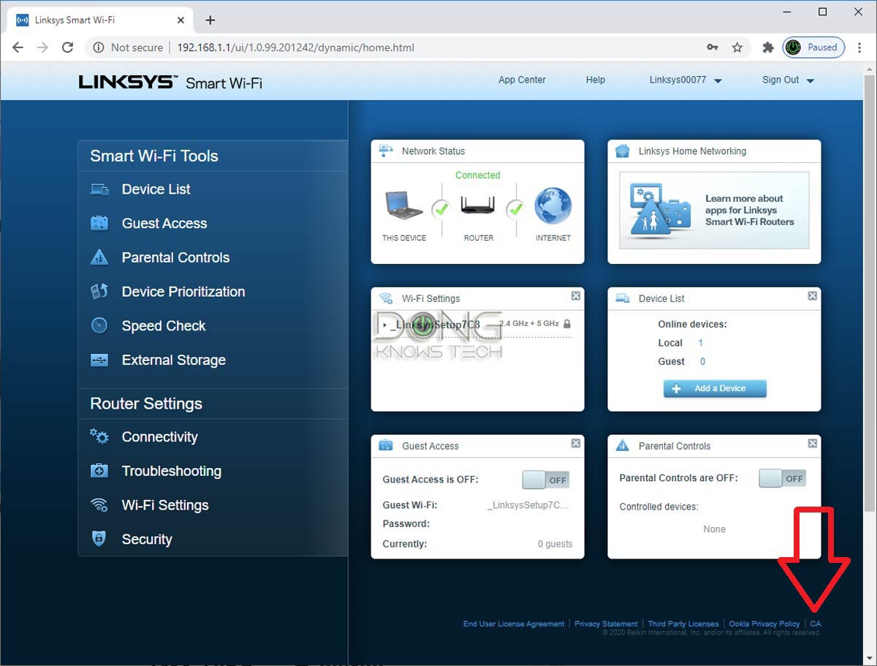
Task: Click the Device List sidebar icon
Action: [x=99, y=189]
